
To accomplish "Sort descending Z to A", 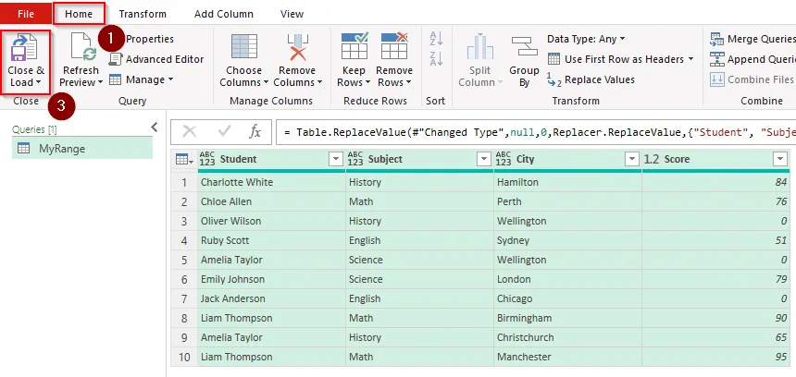I will pos(436,58).
